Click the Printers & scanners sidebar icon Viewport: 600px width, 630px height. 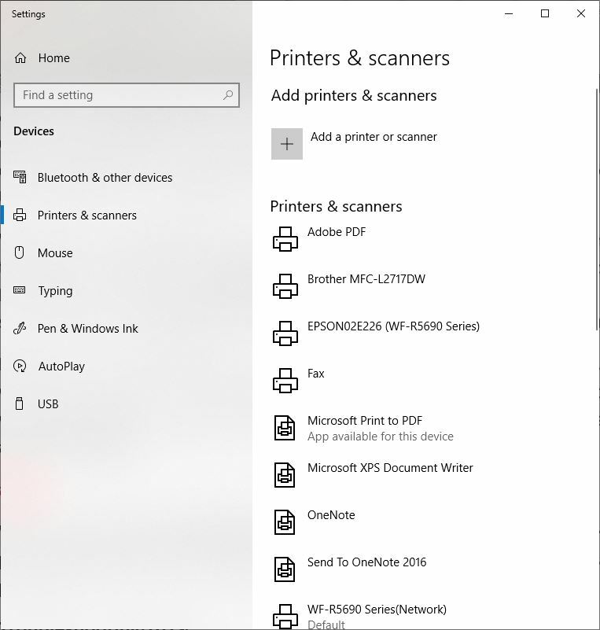pyautogui.click(x=20, y=215)
